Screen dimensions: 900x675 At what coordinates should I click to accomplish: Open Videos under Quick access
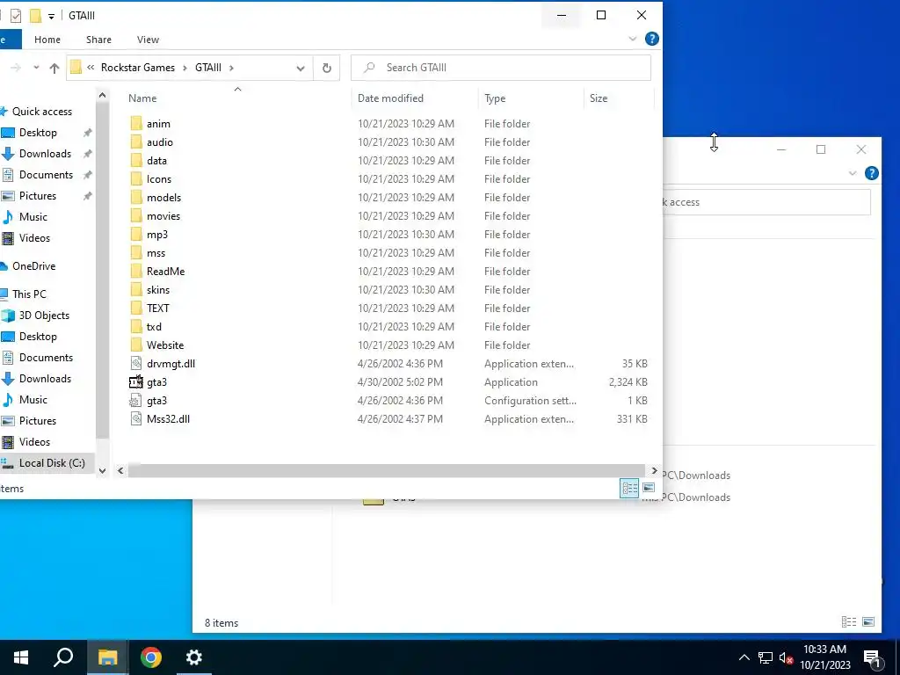click(x=34, y=237)
